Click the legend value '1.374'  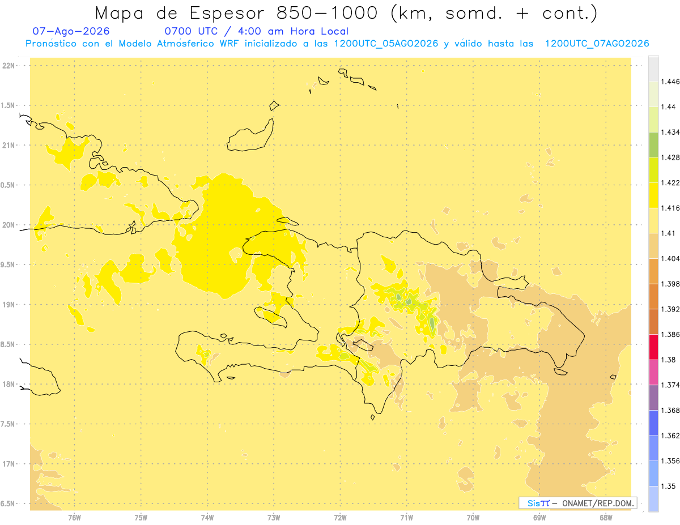(x=671, y=385)
